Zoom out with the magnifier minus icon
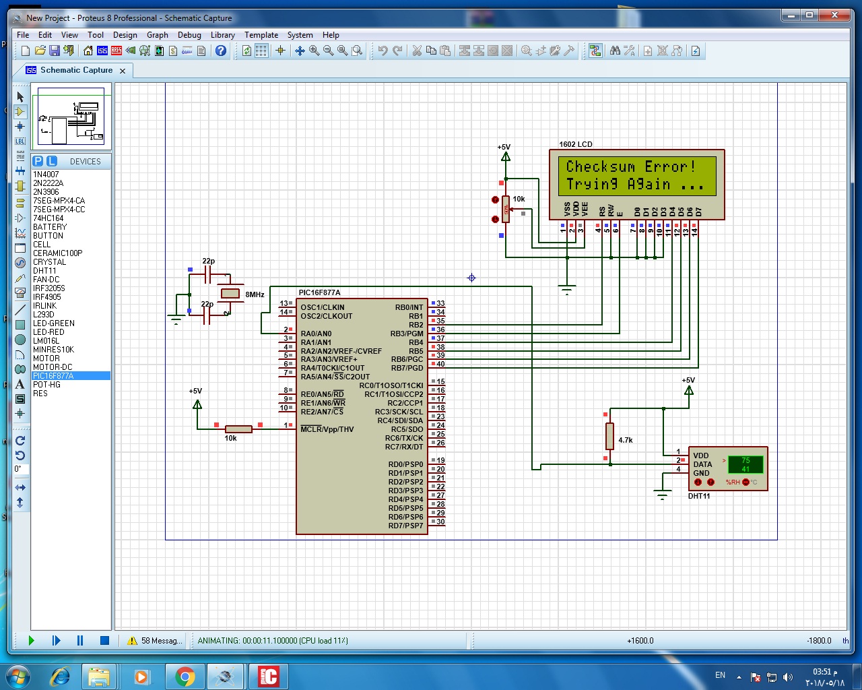 pyautogui.click(x=329, y=51)
